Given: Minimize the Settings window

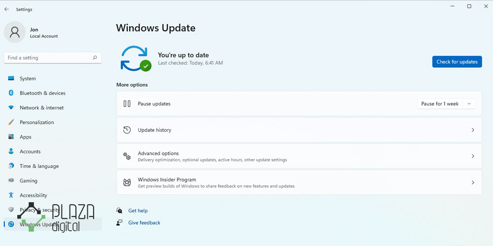Looking at the screenshot, I should pos(453,6).
